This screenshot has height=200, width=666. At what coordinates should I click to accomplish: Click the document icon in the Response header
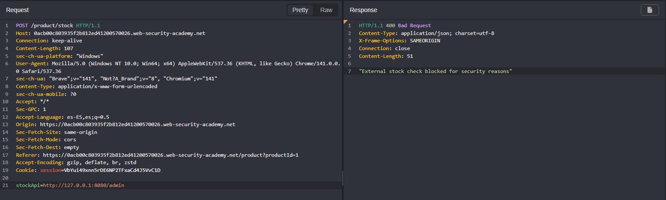coord(650,10)
